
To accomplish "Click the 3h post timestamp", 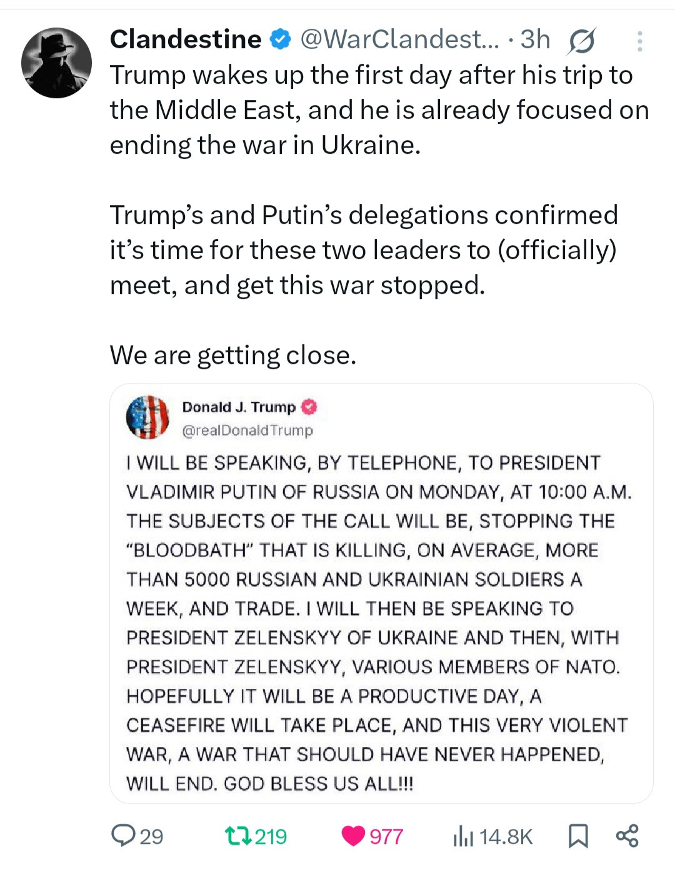I will (536, 39).
